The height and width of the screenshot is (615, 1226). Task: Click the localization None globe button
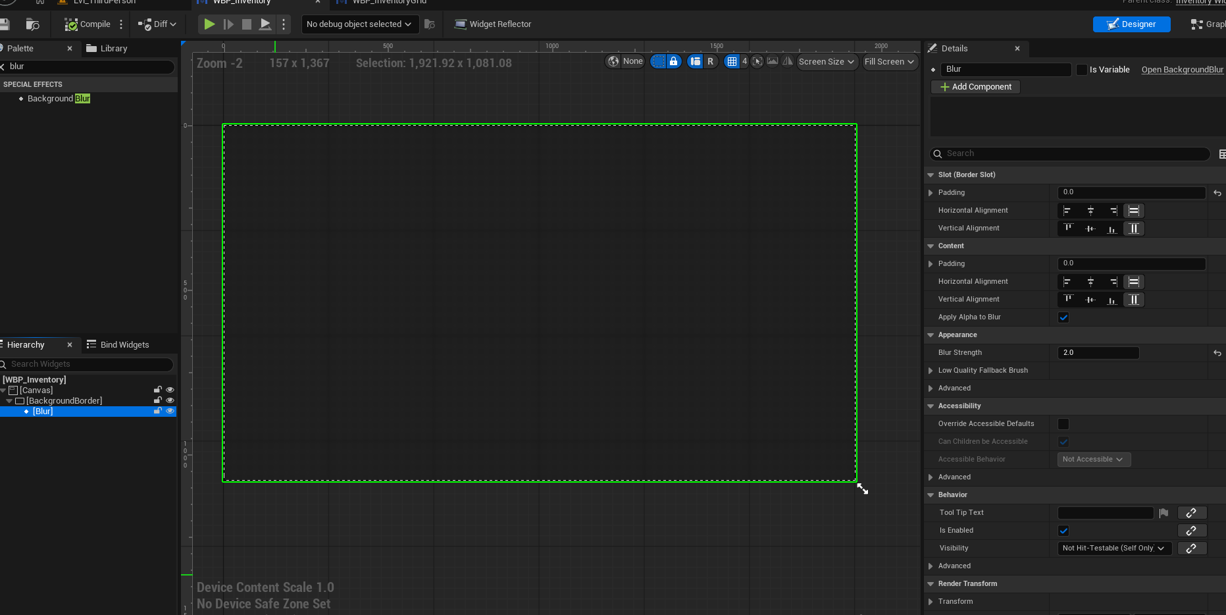pyautogui.click(x=625, y=61)
